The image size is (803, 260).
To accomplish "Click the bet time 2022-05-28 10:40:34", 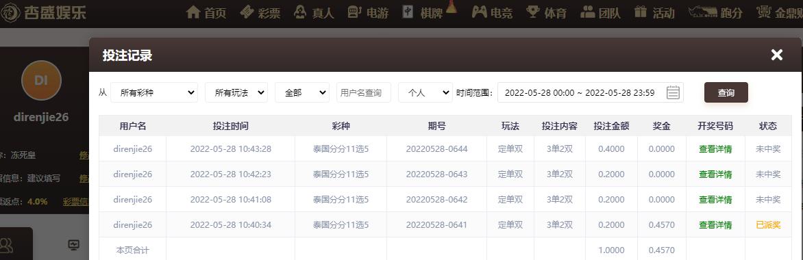I will point(230,224).
